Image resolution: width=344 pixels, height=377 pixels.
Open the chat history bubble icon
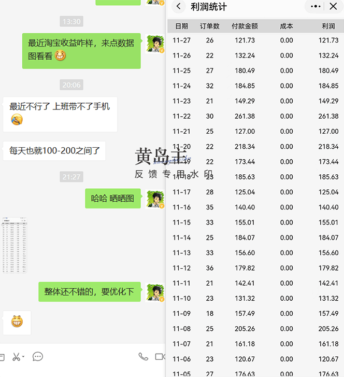pos(38,357)
